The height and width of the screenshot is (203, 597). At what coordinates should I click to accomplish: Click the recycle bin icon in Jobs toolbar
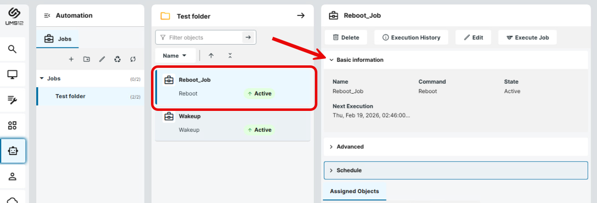click(117, 59)
